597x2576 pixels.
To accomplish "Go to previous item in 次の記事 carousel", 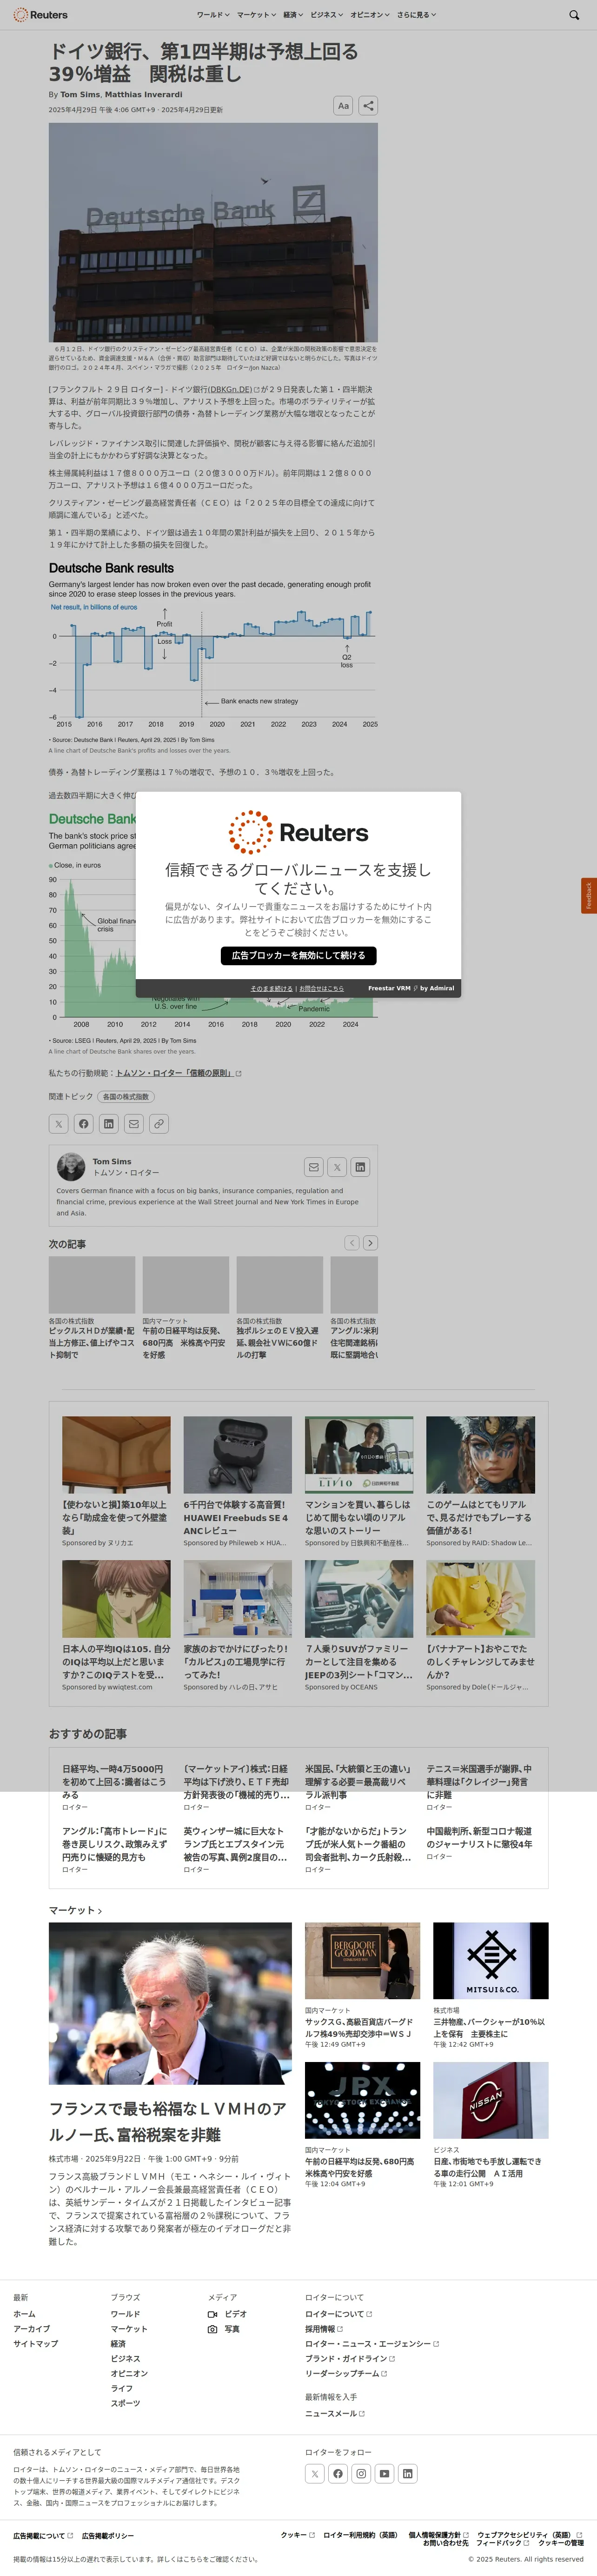I will coord(352,1243).
